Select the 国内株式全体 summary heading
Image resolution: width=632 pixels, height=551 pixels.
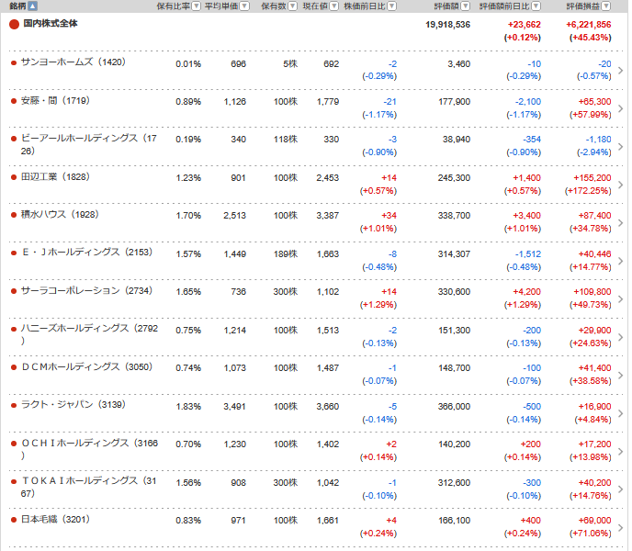coord(51,23)
